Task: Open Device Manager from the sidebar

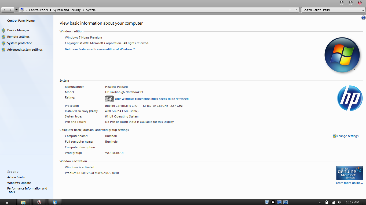Action: point(18,30)
